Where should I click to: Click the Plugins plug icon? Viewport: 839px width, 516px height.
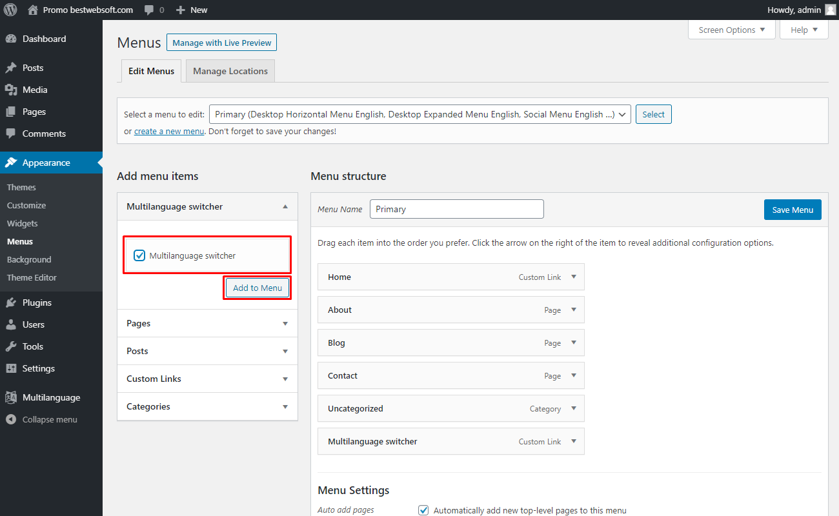[x=11, y=303]
